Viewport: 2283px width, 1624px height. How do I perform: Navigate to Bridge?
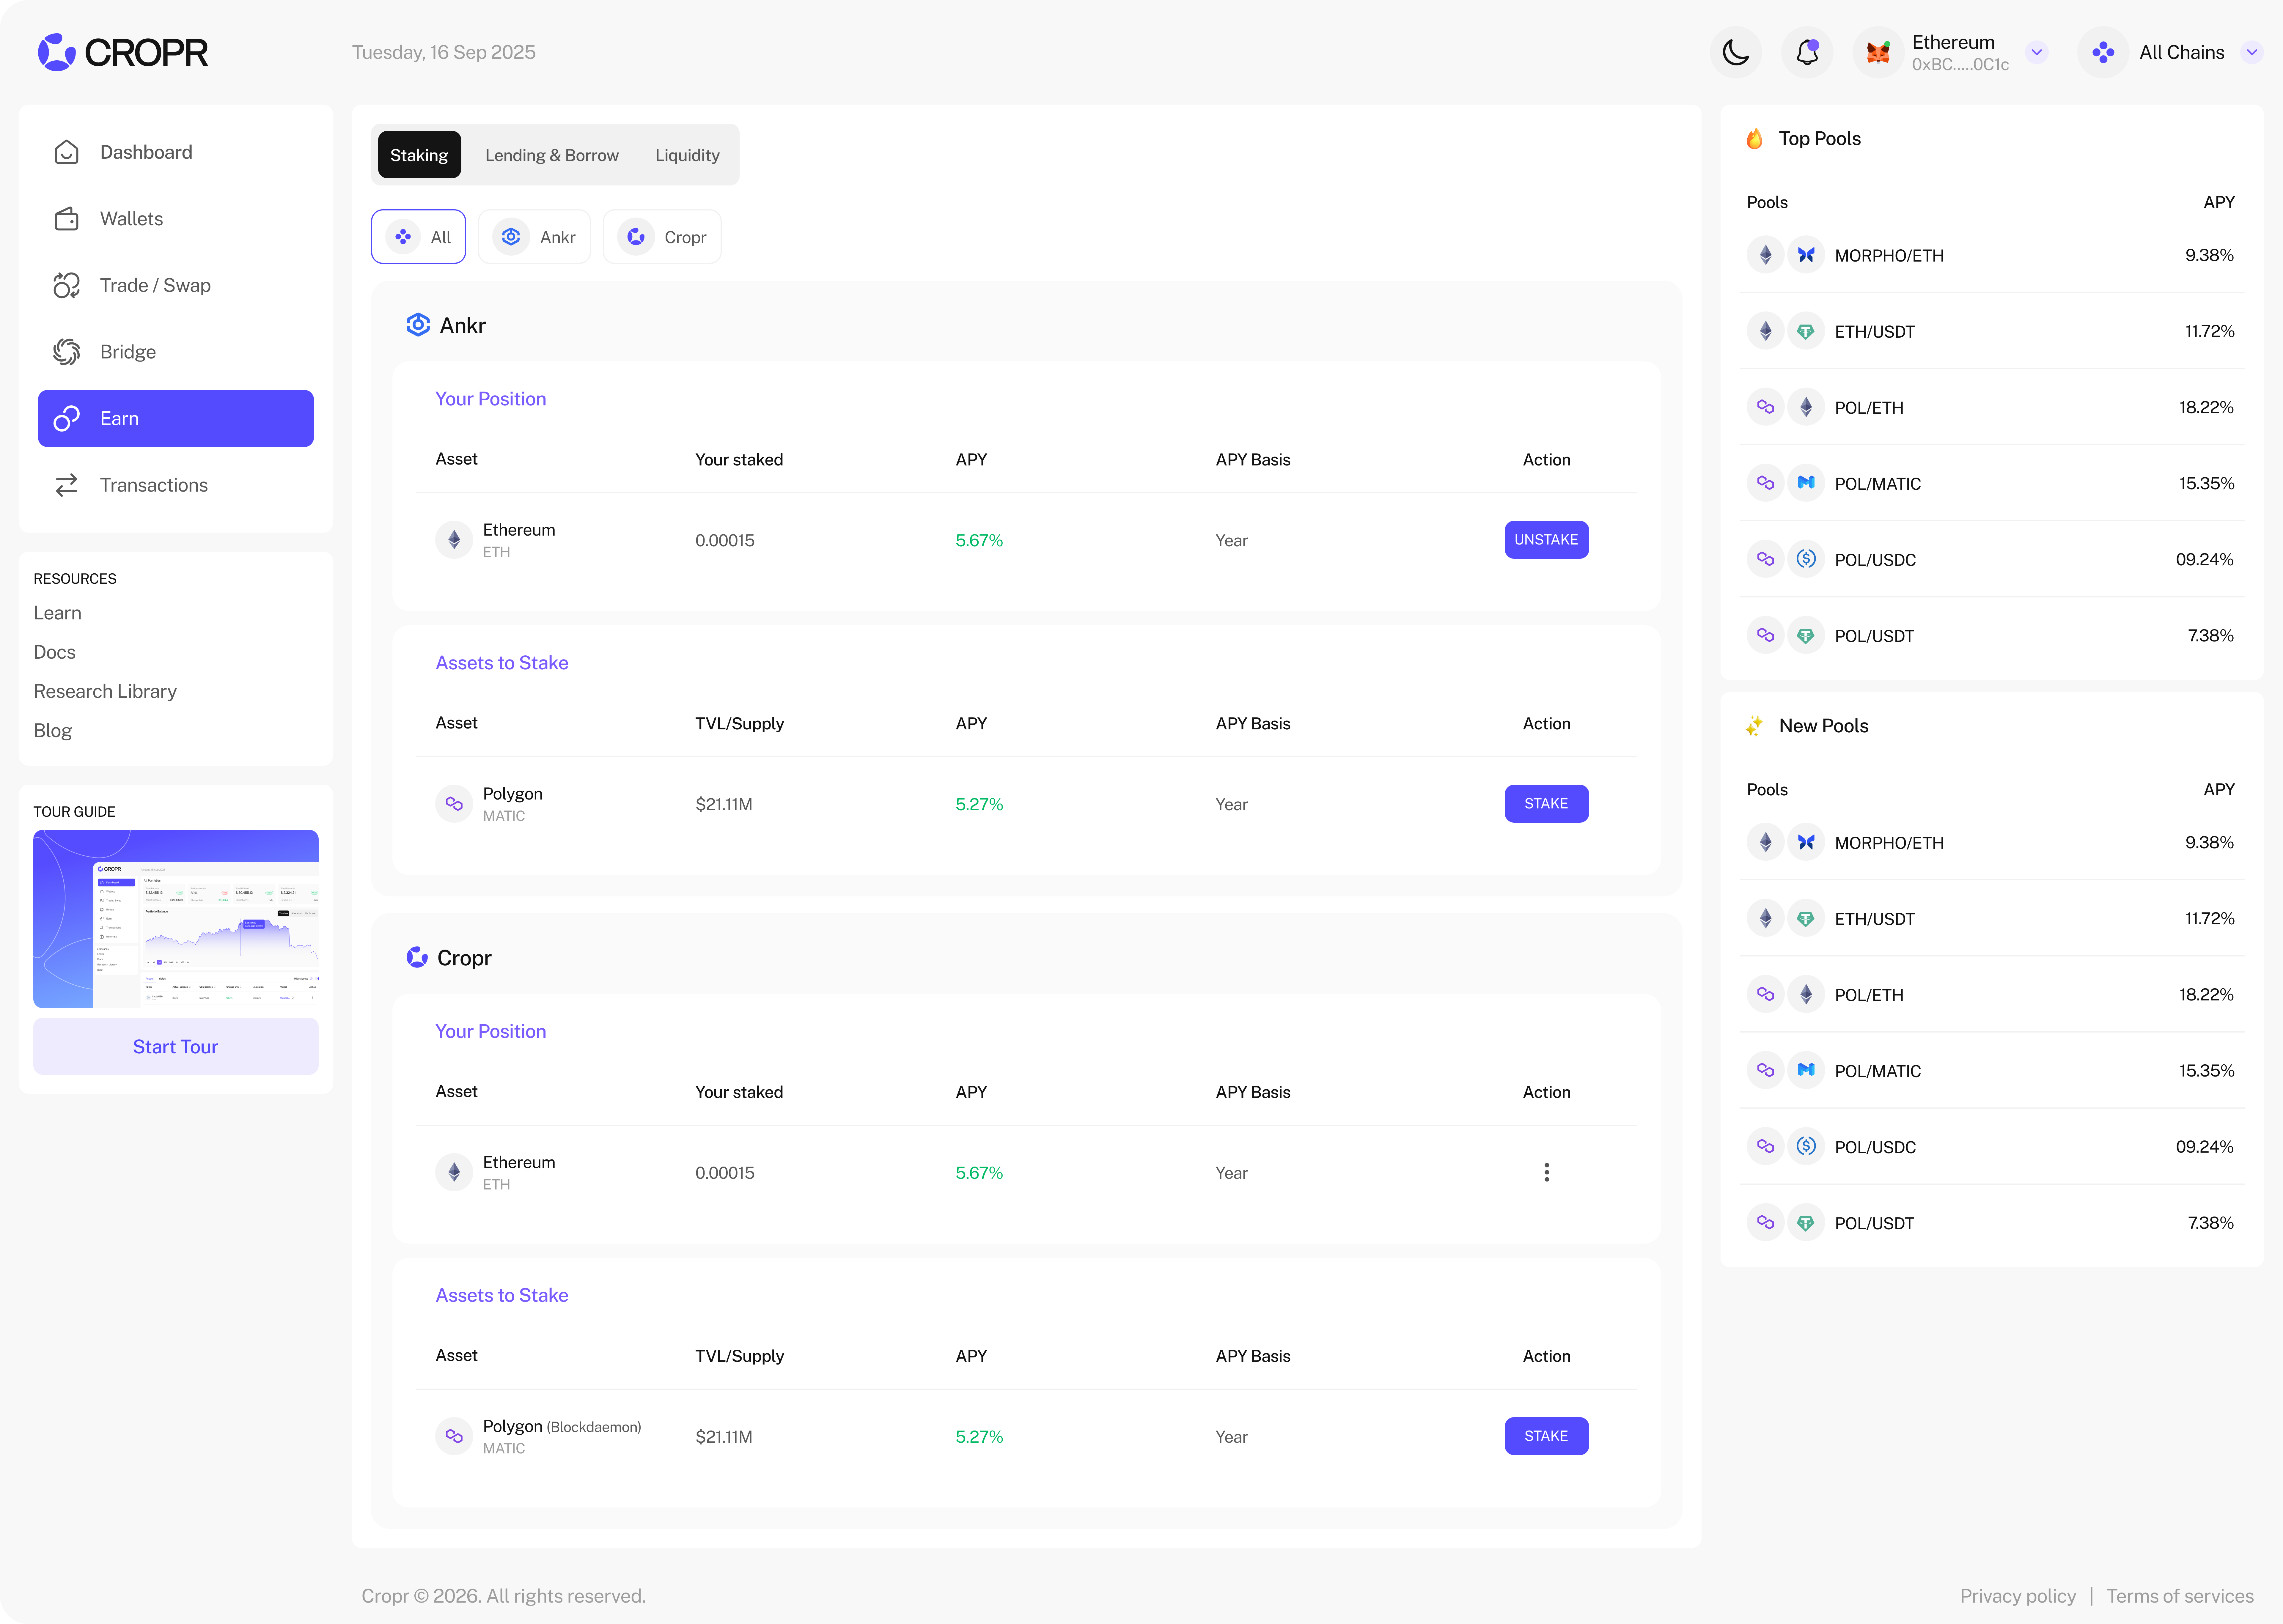click(x=176, y=352)
